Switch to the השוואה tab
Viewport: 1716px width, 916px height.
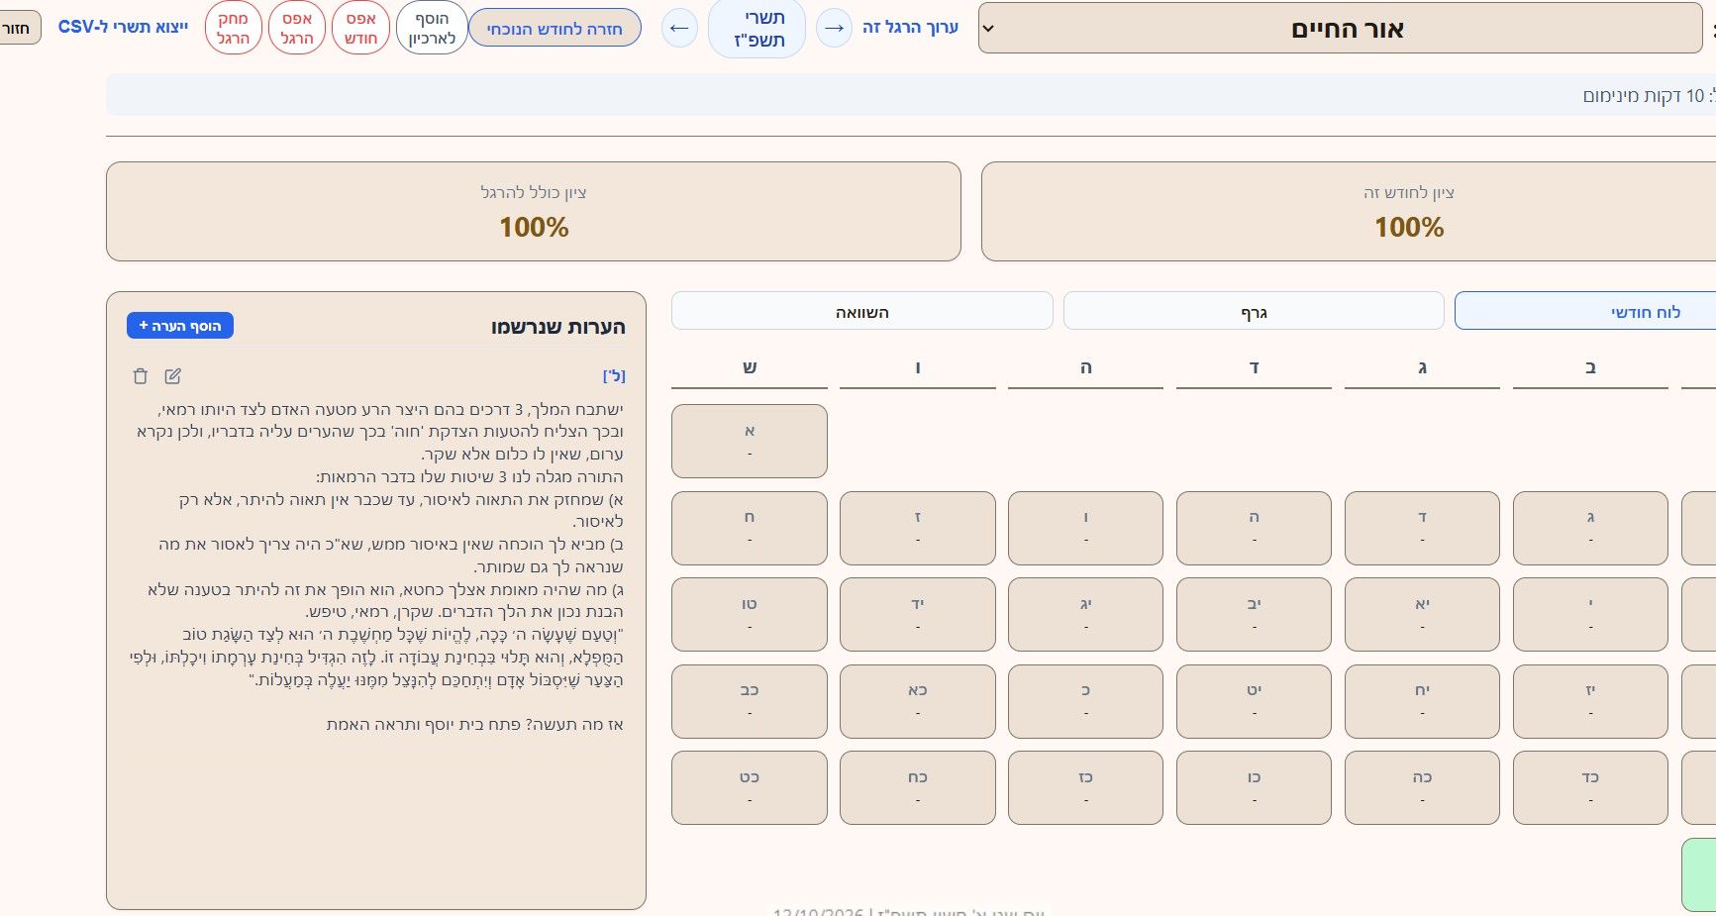861,311
